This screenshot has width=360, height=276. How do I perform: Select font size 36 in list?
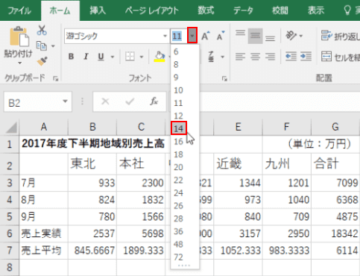(x=185, y=231)
